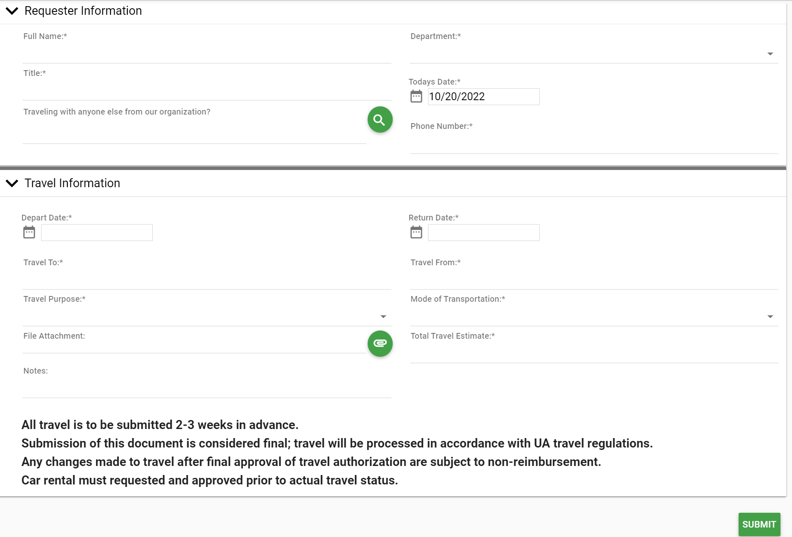
Task: Collapse the Requester Information section
Action: click(12, 11)
